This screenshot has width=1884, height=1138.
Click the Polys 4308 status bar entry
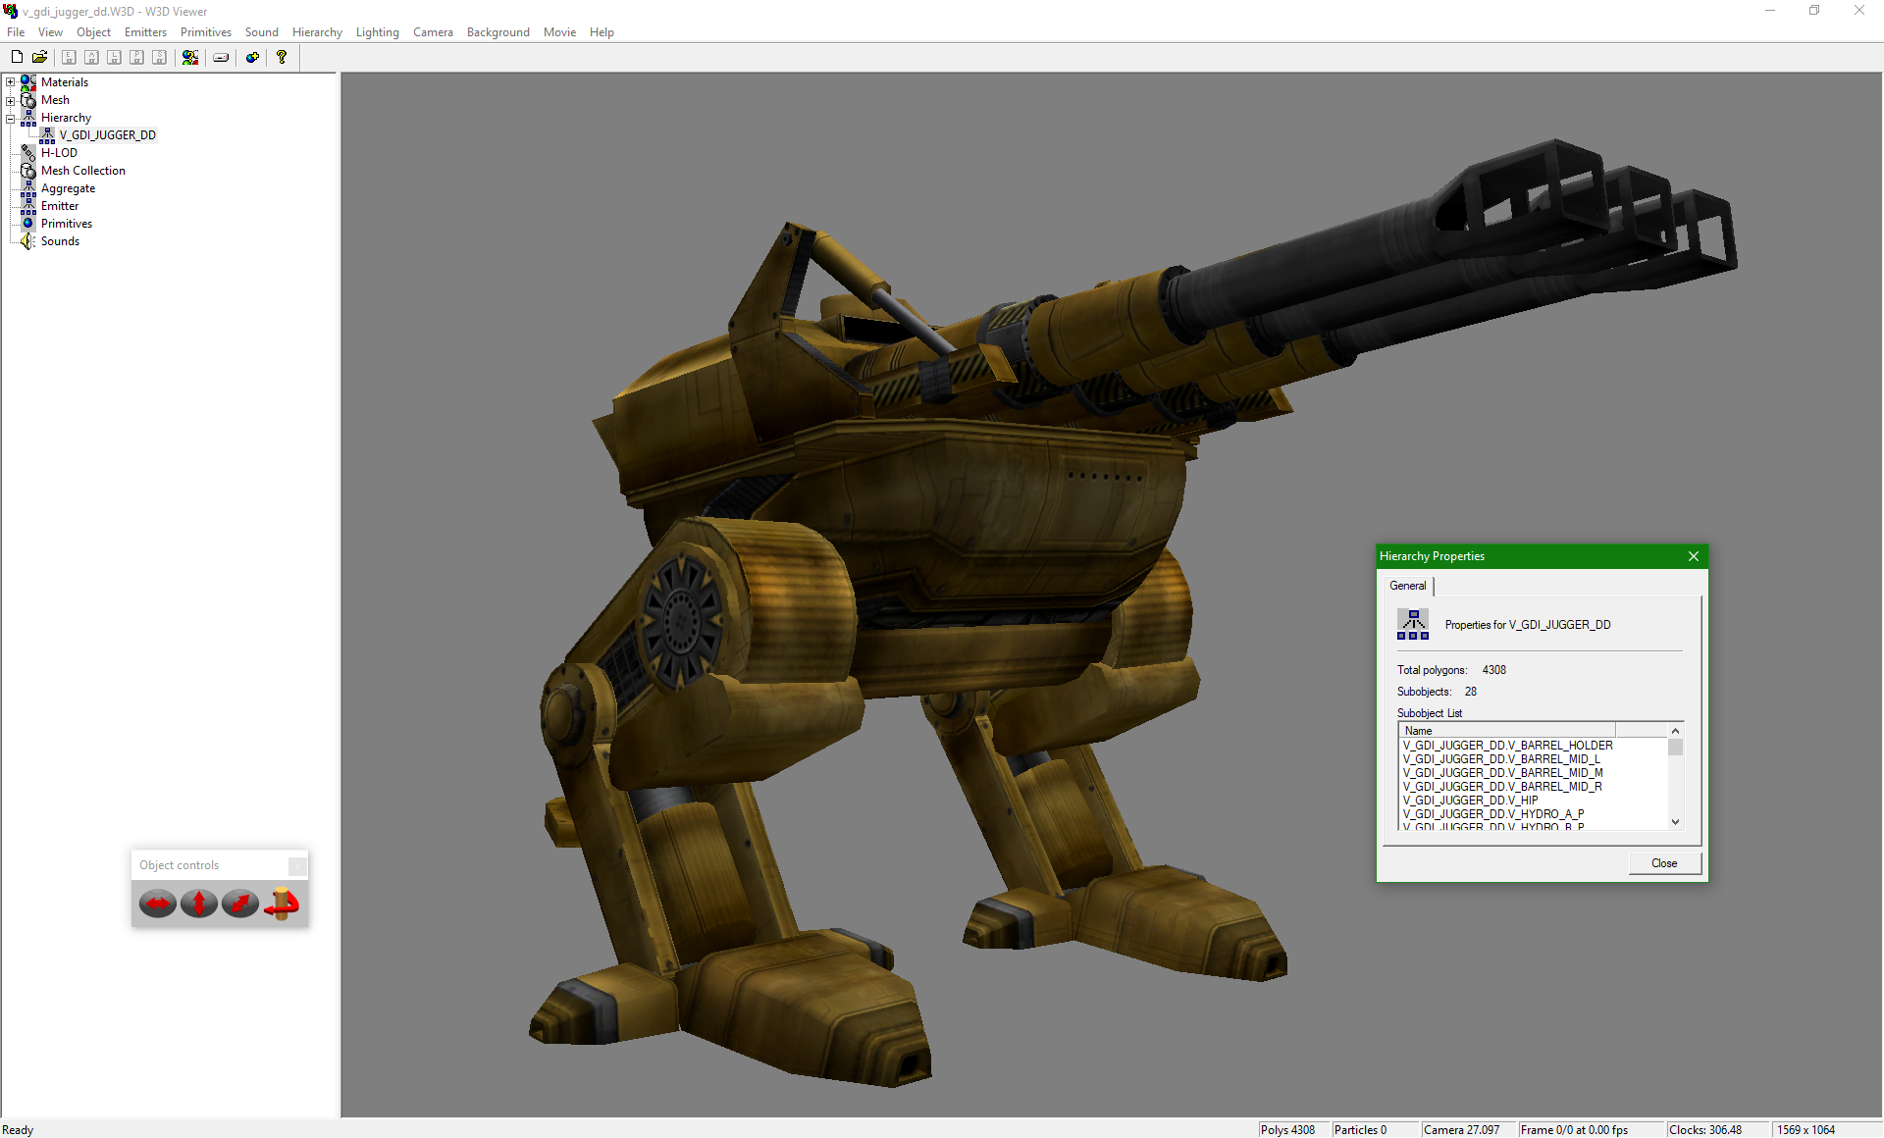[x=1292, y=1130]
